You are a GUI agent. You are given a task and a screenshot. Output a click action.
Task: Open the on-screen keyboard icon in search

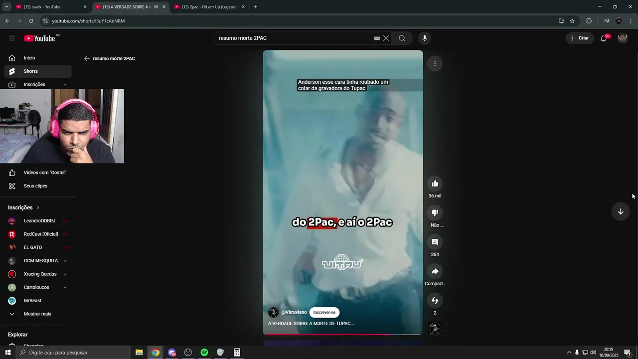click(377, 38)
